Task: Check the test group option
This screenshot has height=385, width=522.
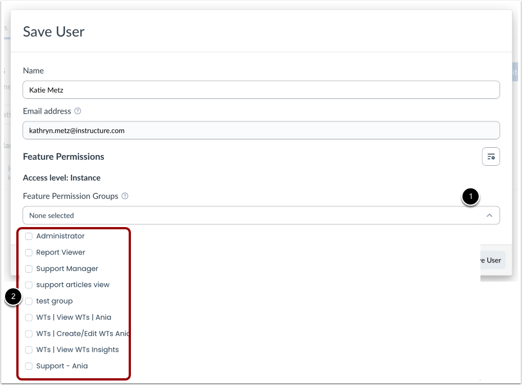Action: (29, 301)
